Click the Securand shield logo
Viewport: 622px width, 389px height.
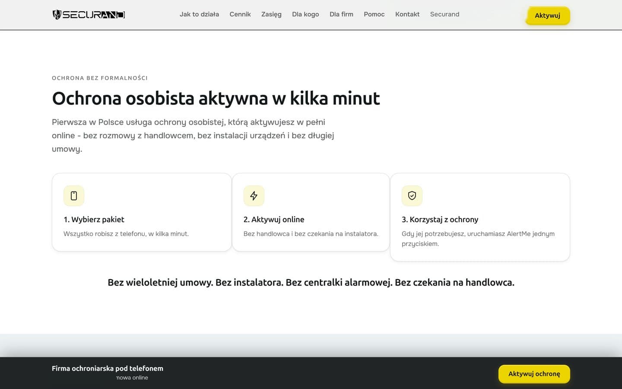[x=89, y=15]
